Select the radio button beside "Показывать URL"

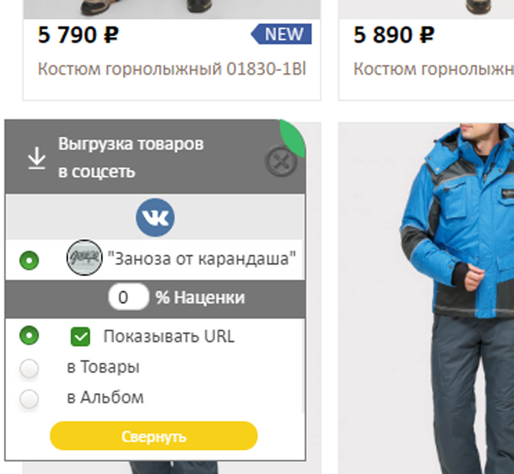point(29,335)
